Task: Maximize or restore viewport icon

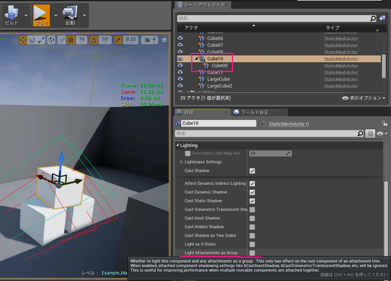Action: point(164,40)
